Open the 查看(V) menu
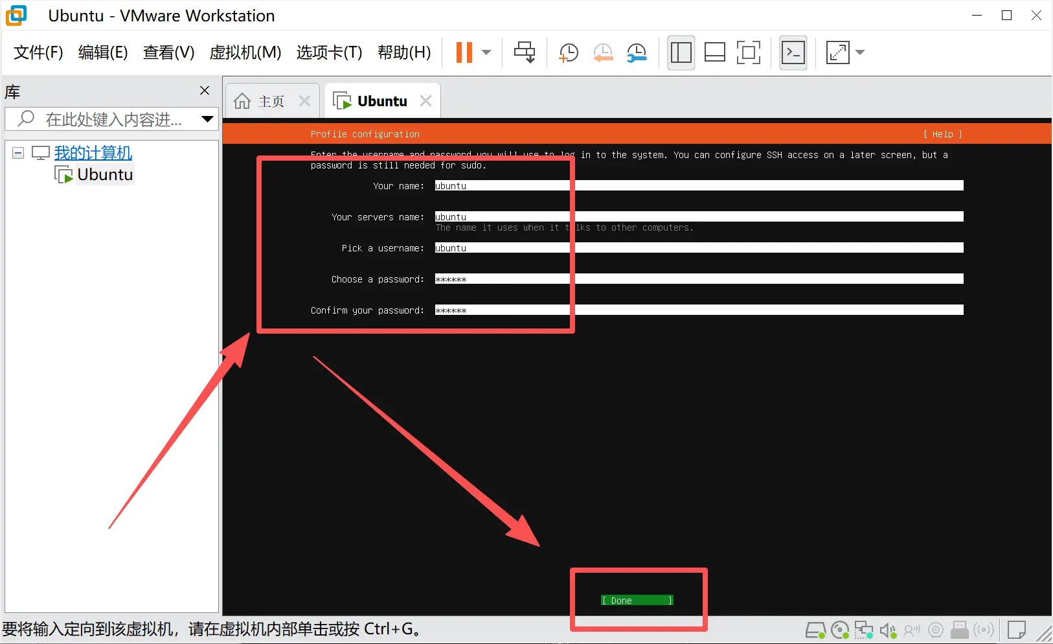 pos(169,52)
